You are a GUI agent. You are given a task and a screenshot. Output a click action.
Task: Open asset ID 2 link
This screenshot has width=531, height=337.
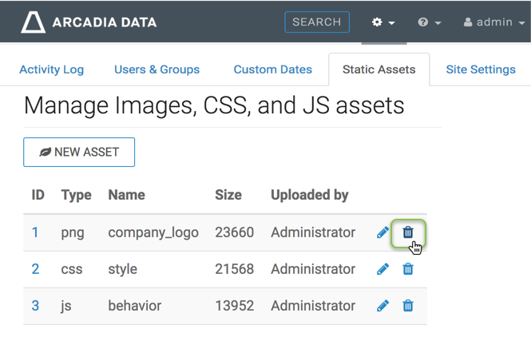point(35,269)
